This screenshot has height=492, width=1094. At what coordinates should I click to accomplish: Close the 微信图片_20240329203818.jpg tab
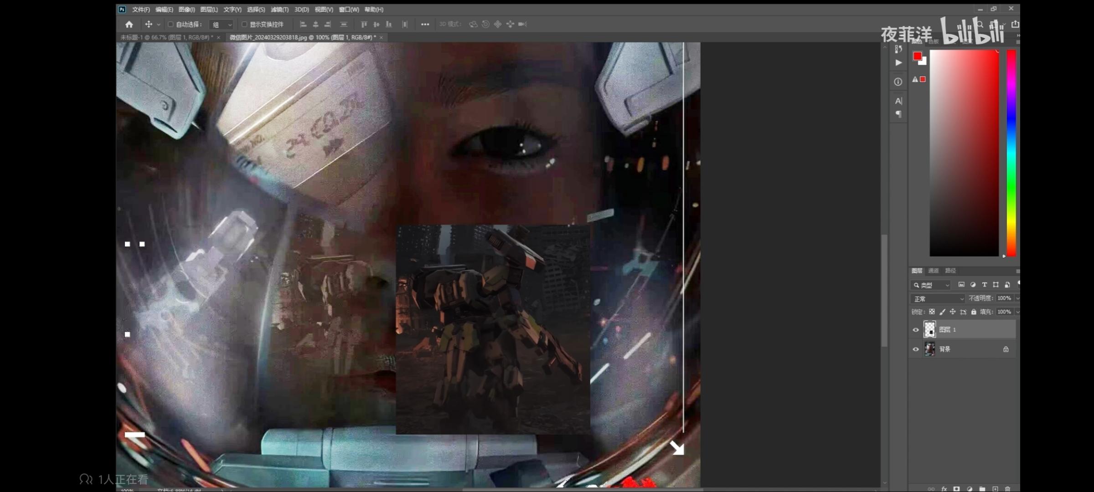[x=381, y=37]
